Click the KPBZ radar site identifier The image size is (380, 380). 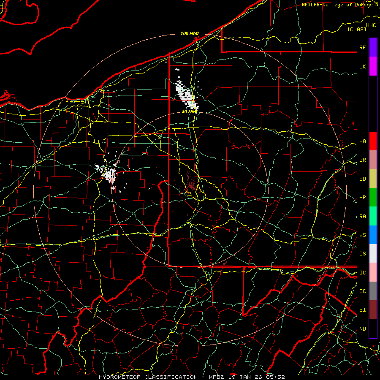pyautogui.click(x=217, y=377)
